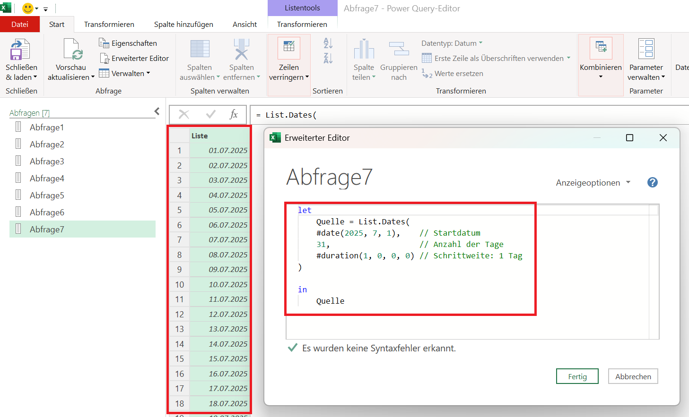Image resolution: width=689 pixels, height=417 pixels.
Task: Click Werte ersetzen in the ribbon
Action: pyautogui.click(x=453, y=73)
